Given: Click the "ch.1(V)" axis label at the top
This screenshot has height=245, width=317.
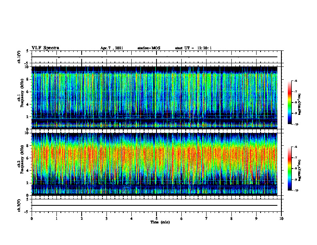Looking at the screenshot, I should coord(19,57).
